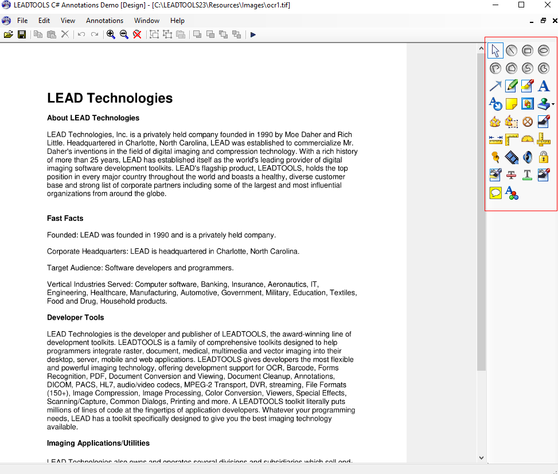Open the Help menu
The width and height of the screenshot is (558, 474).
(x=177, y=21)
